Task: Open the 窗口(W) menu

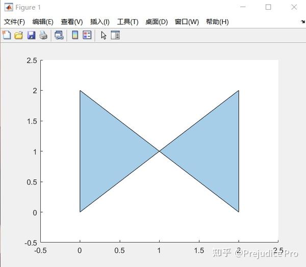Action: 187,21
